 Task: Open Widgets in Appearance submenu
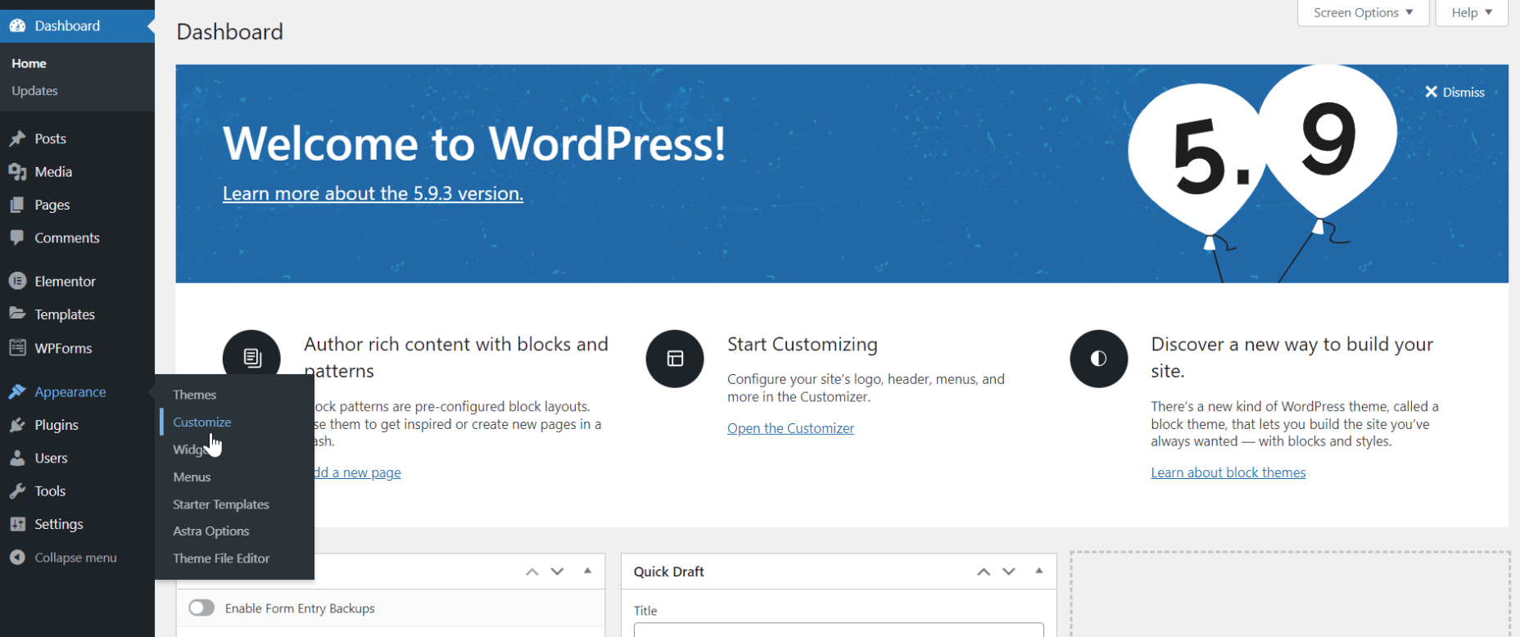(190, 450)
